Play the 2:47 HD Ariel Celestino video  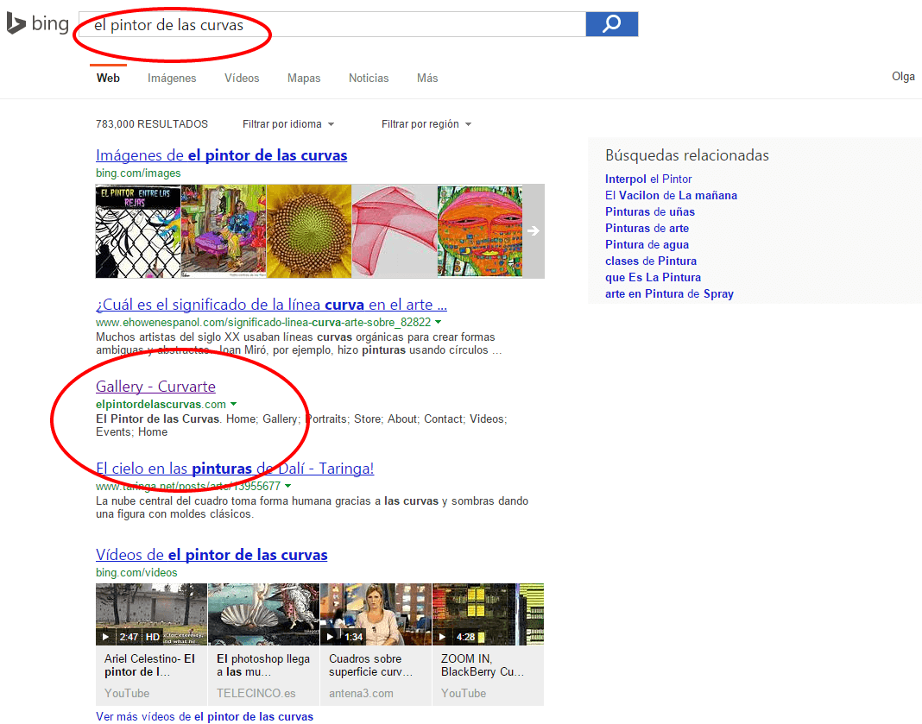(152, 614)
